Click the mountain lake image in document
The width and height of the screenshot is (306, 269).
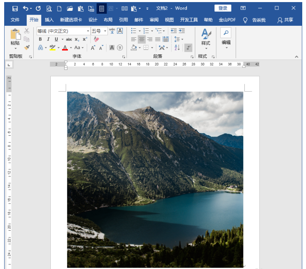pos(155,179)
